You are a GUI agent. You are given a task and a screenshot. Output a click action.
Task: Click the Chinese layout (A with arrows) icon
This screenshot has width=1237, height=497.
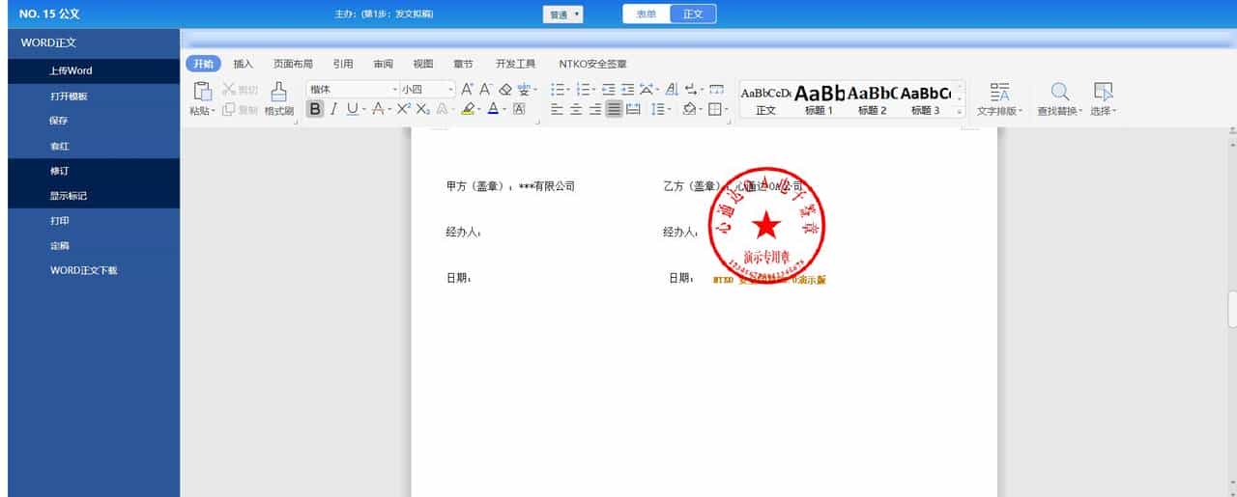(647, 90)
